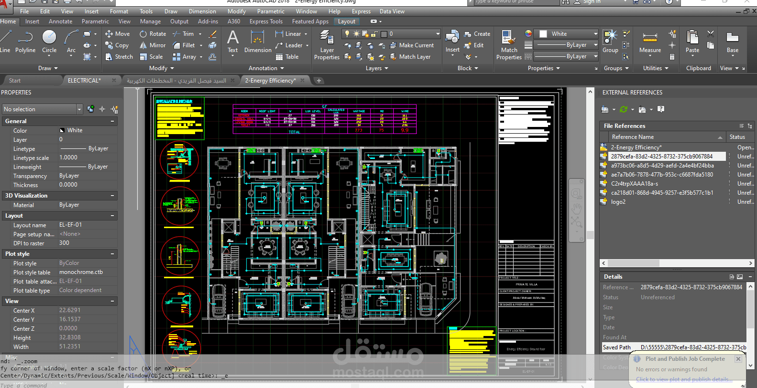Click the large Text annotation tool
The width and height of the screenshot is (757, 388).
pyautogui.click(x=233, y=42)
